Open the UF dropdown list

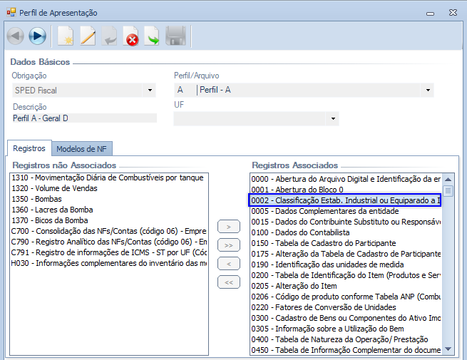pos(332,118)
